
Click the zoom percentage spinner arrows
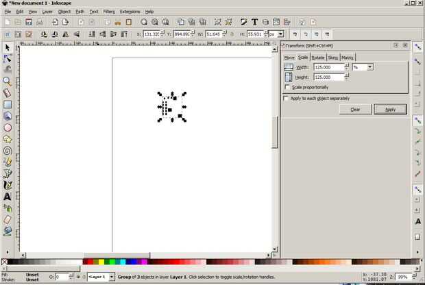[x=415, y=277]
